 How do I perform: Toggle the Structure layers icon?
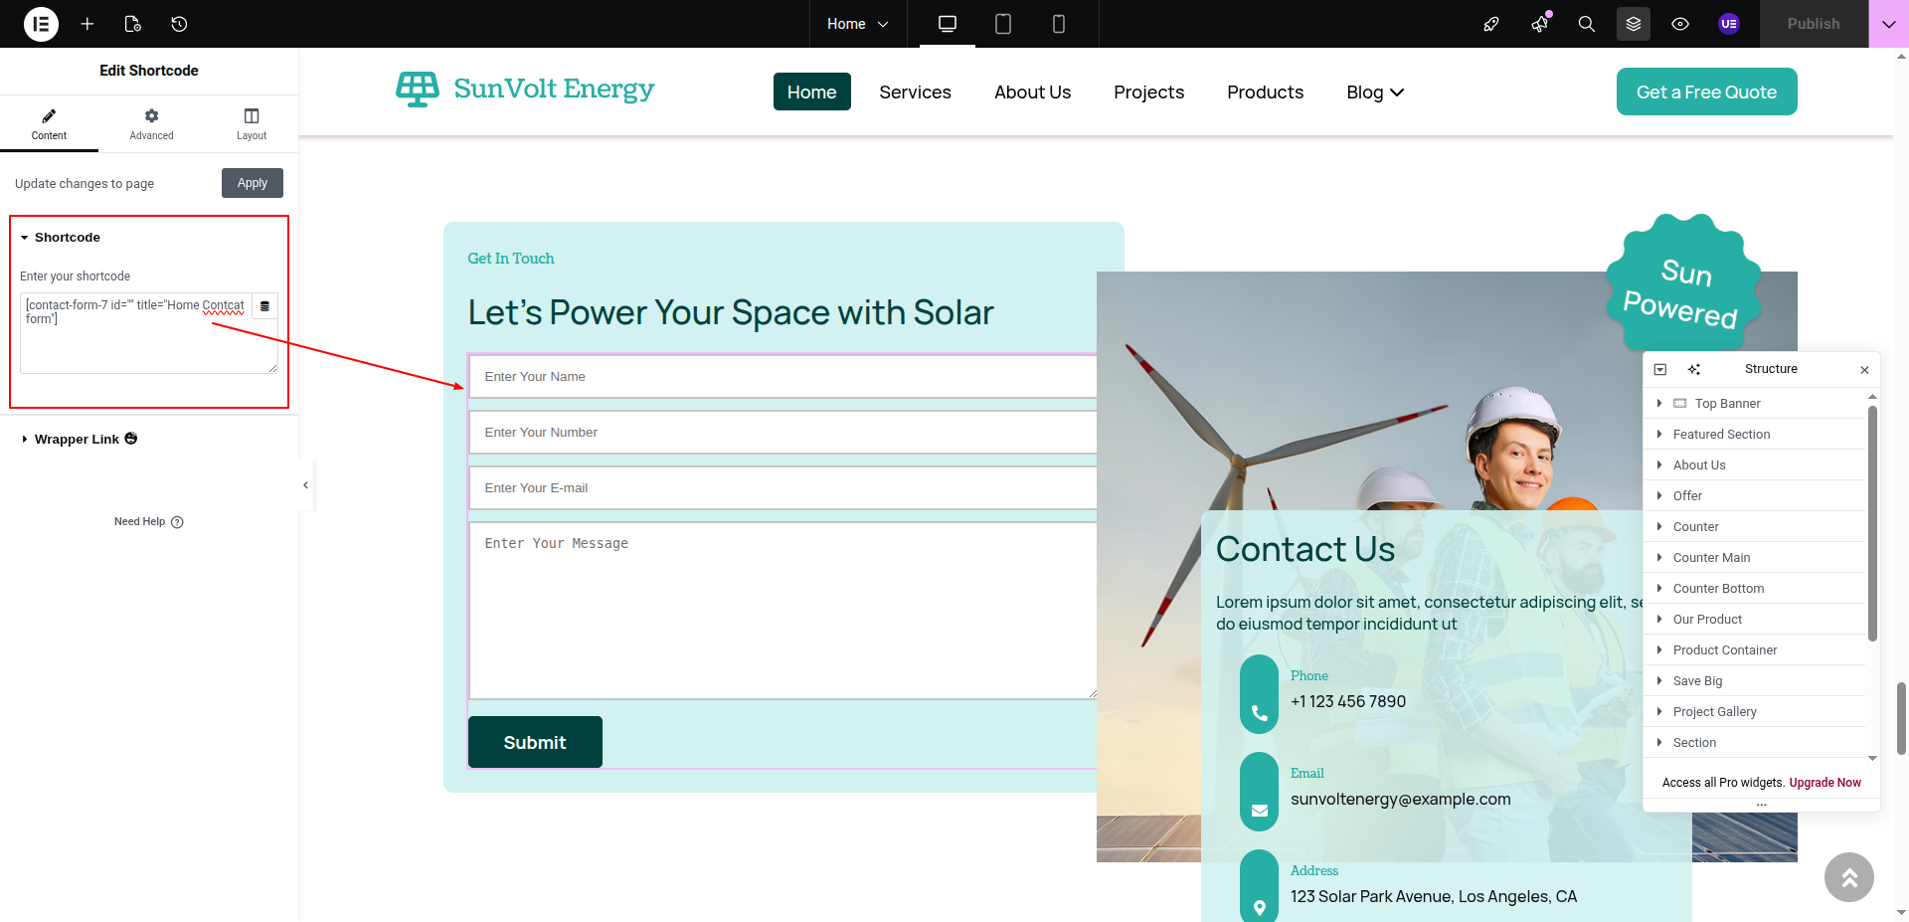coord(1633,24)
